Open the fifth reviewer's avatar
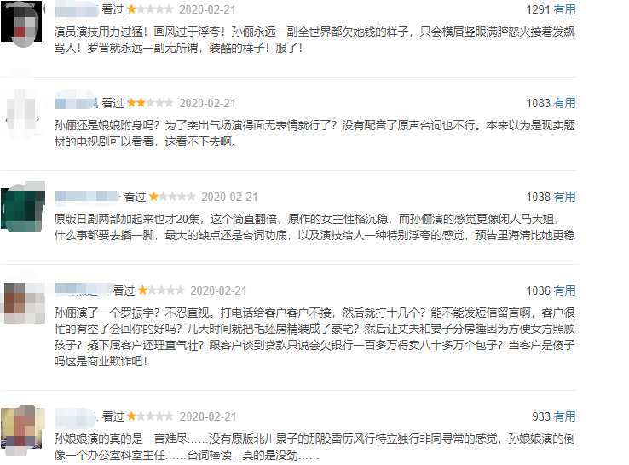The height and width of the screenshot is (465, 629). (23, 432)
